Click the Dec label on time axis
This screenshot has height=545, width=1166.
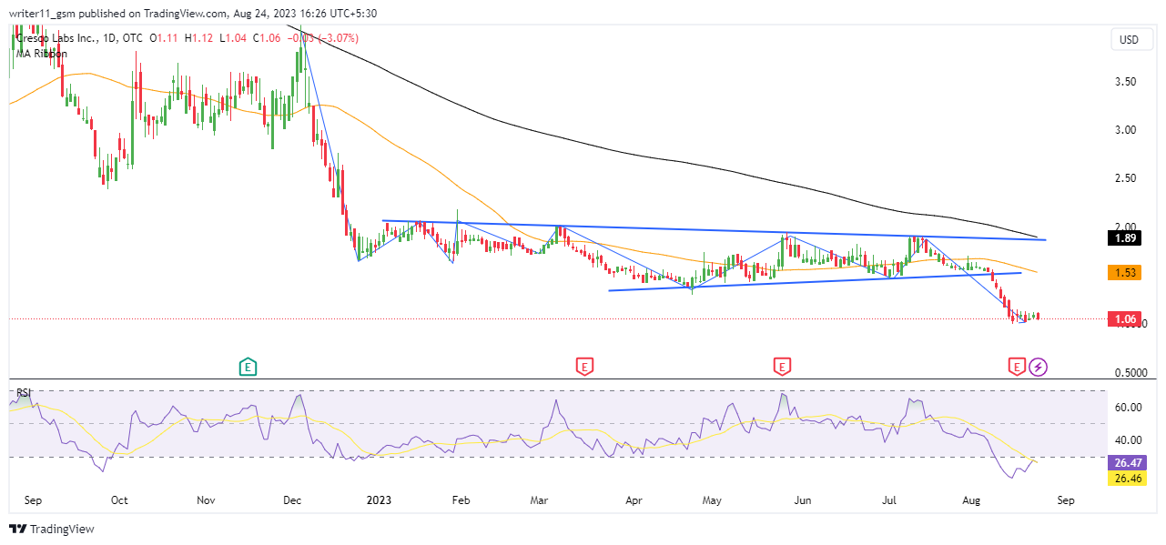[x=292, y=500]
